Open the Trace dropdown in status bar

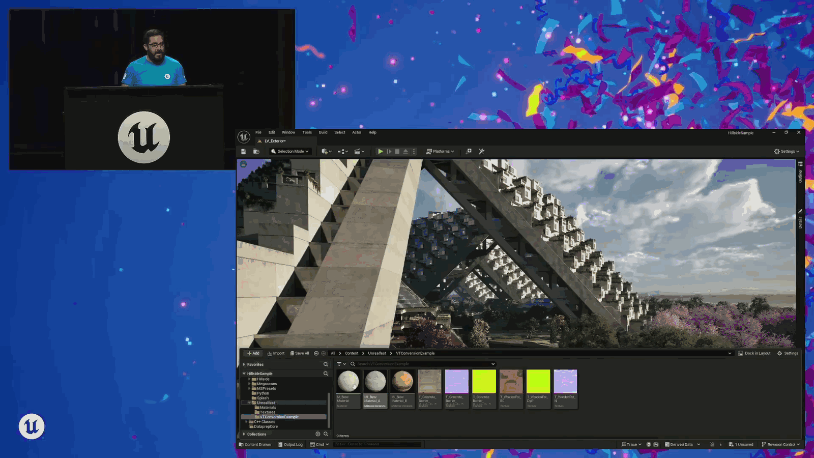pyautogui.click(x=631, y=444)
